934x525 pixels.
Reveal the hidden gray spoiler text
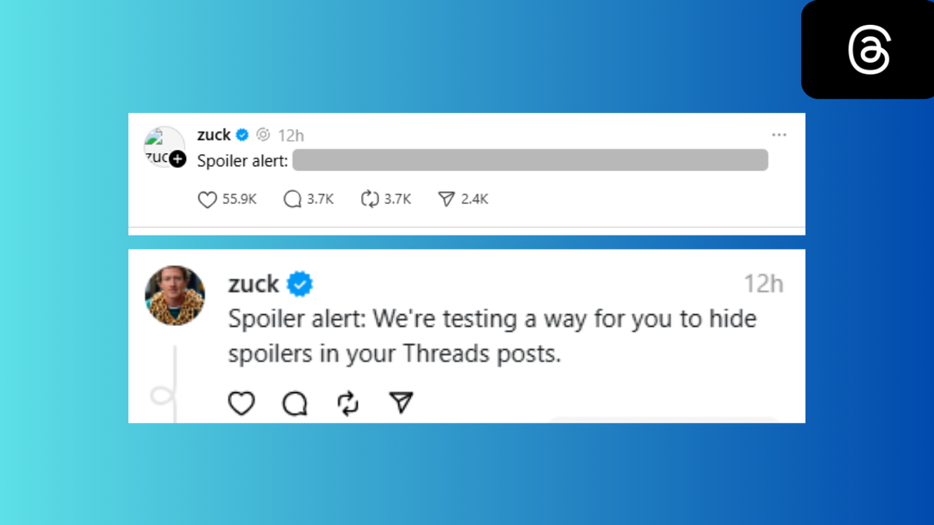point(530,161)
